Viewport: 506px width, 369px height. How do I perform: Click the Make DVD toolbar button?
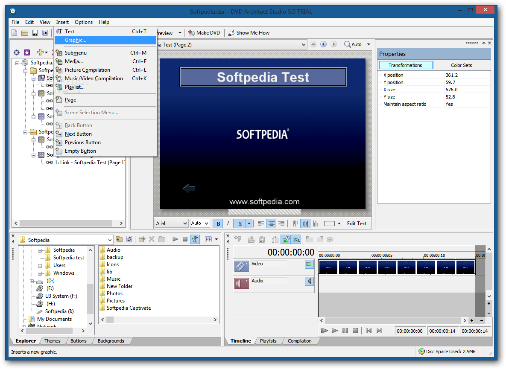pyautogui.click(x=204, y=33)
